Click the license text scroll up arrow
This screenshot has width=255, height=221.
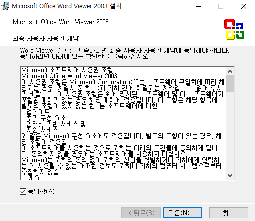pyautogui.click(x=230, y=71)
